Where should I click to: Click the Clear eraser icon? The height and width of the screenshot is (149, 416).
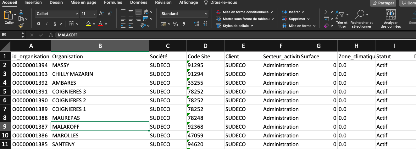click(326, 26)
